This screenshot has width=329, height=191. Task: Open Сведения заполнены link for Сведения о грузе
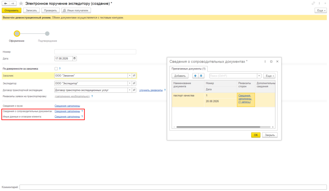point(67,106)
